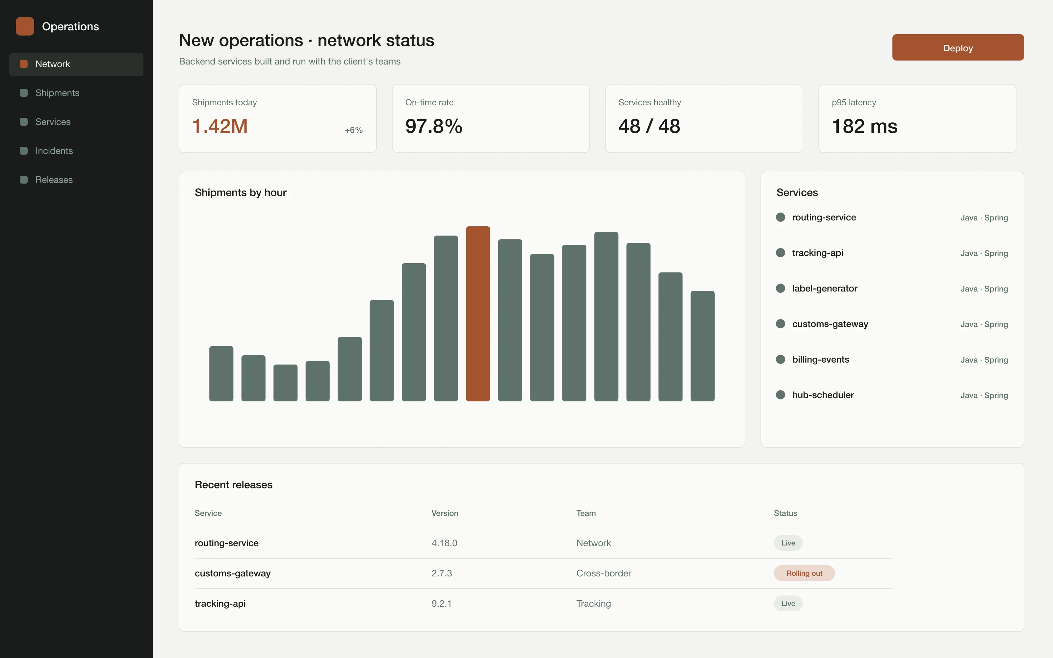Viewport: 1053px width, 658px height.
Task: Click the Tracking team cell
Action: point(594,603)
